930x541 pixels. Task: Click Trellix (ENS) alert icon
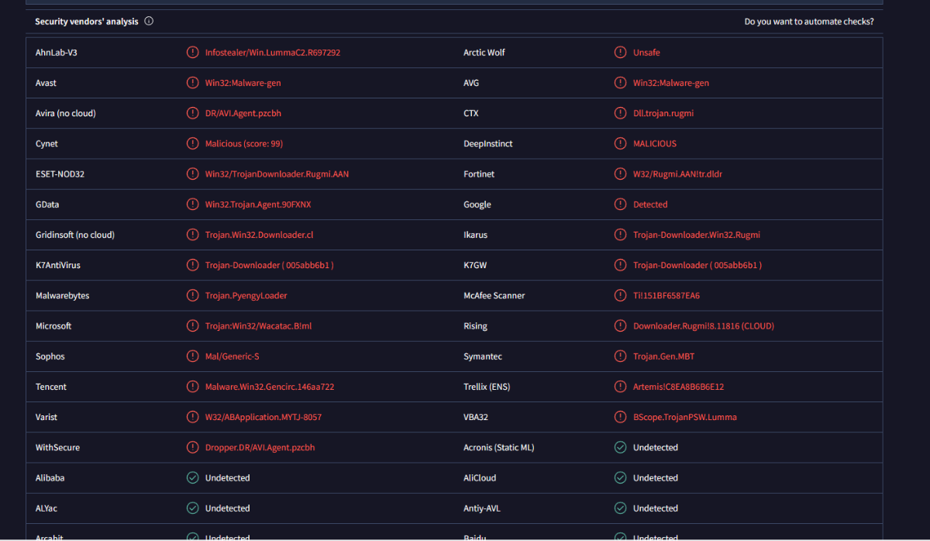[x=620, y=387]
